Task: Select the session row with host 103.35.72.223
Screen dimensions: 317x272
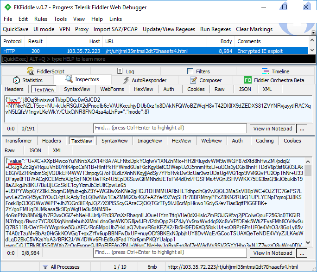Action: click(154, 51)
